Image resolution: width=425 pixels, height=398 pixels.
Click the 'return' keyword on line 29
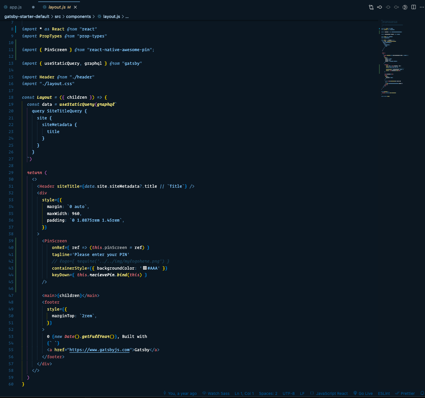(34, 172)
